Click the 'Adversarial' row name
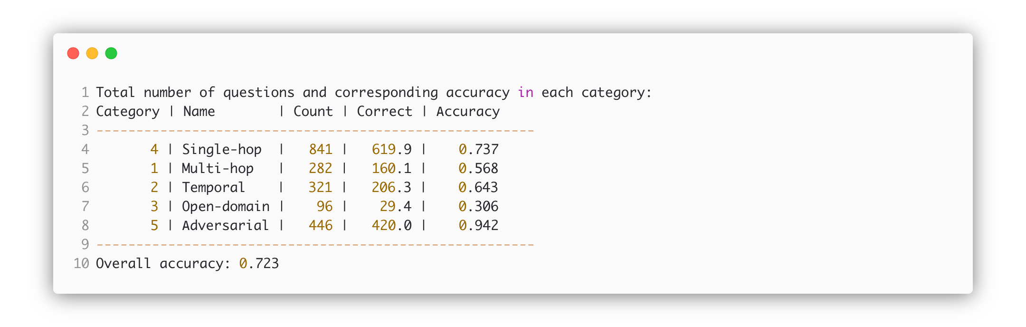 [x=226, y=225]
